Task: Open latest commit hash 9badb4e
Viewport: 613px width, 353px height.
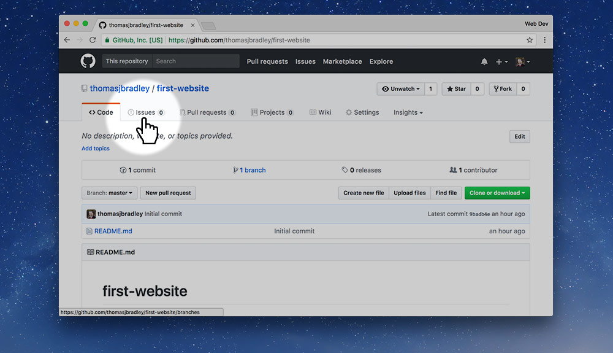Action: (479, 214)
